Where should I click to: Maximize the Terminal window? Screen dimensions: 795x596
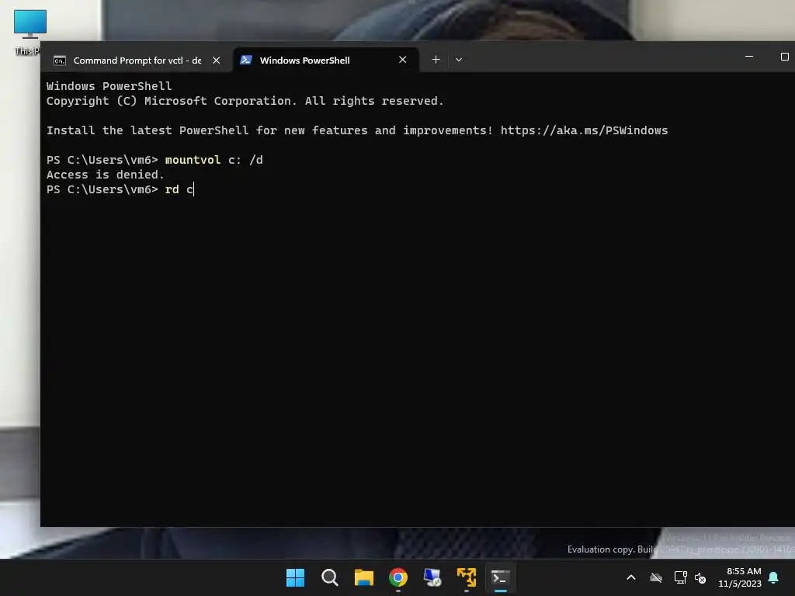[x=784, y=57]
